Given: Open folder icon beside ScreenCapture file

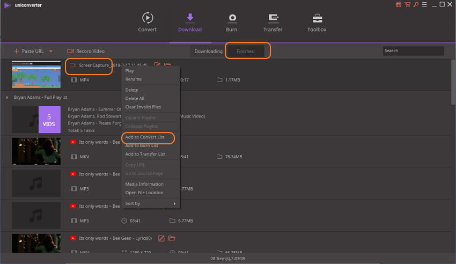Looking at the screenshot, I should [x=167, y=64].
